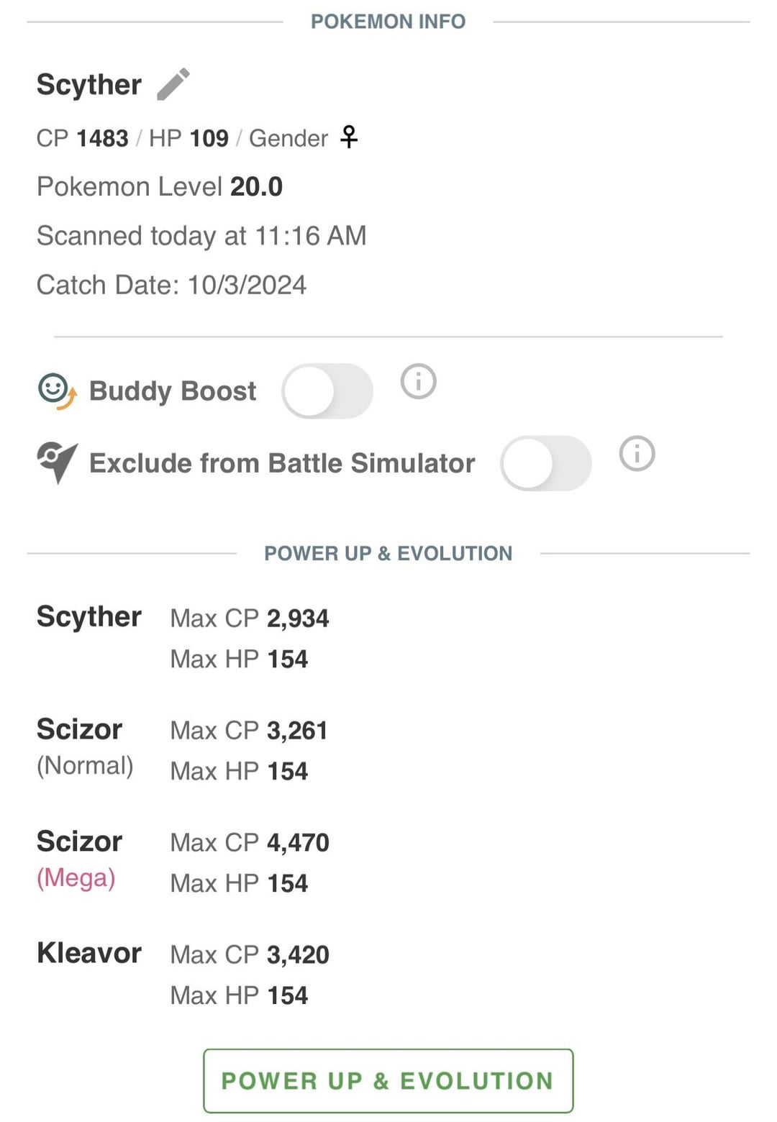The image size is (777, 1122).
Task: Click the Scizor (Mega) evolution label
Action: tap(79, 857)
